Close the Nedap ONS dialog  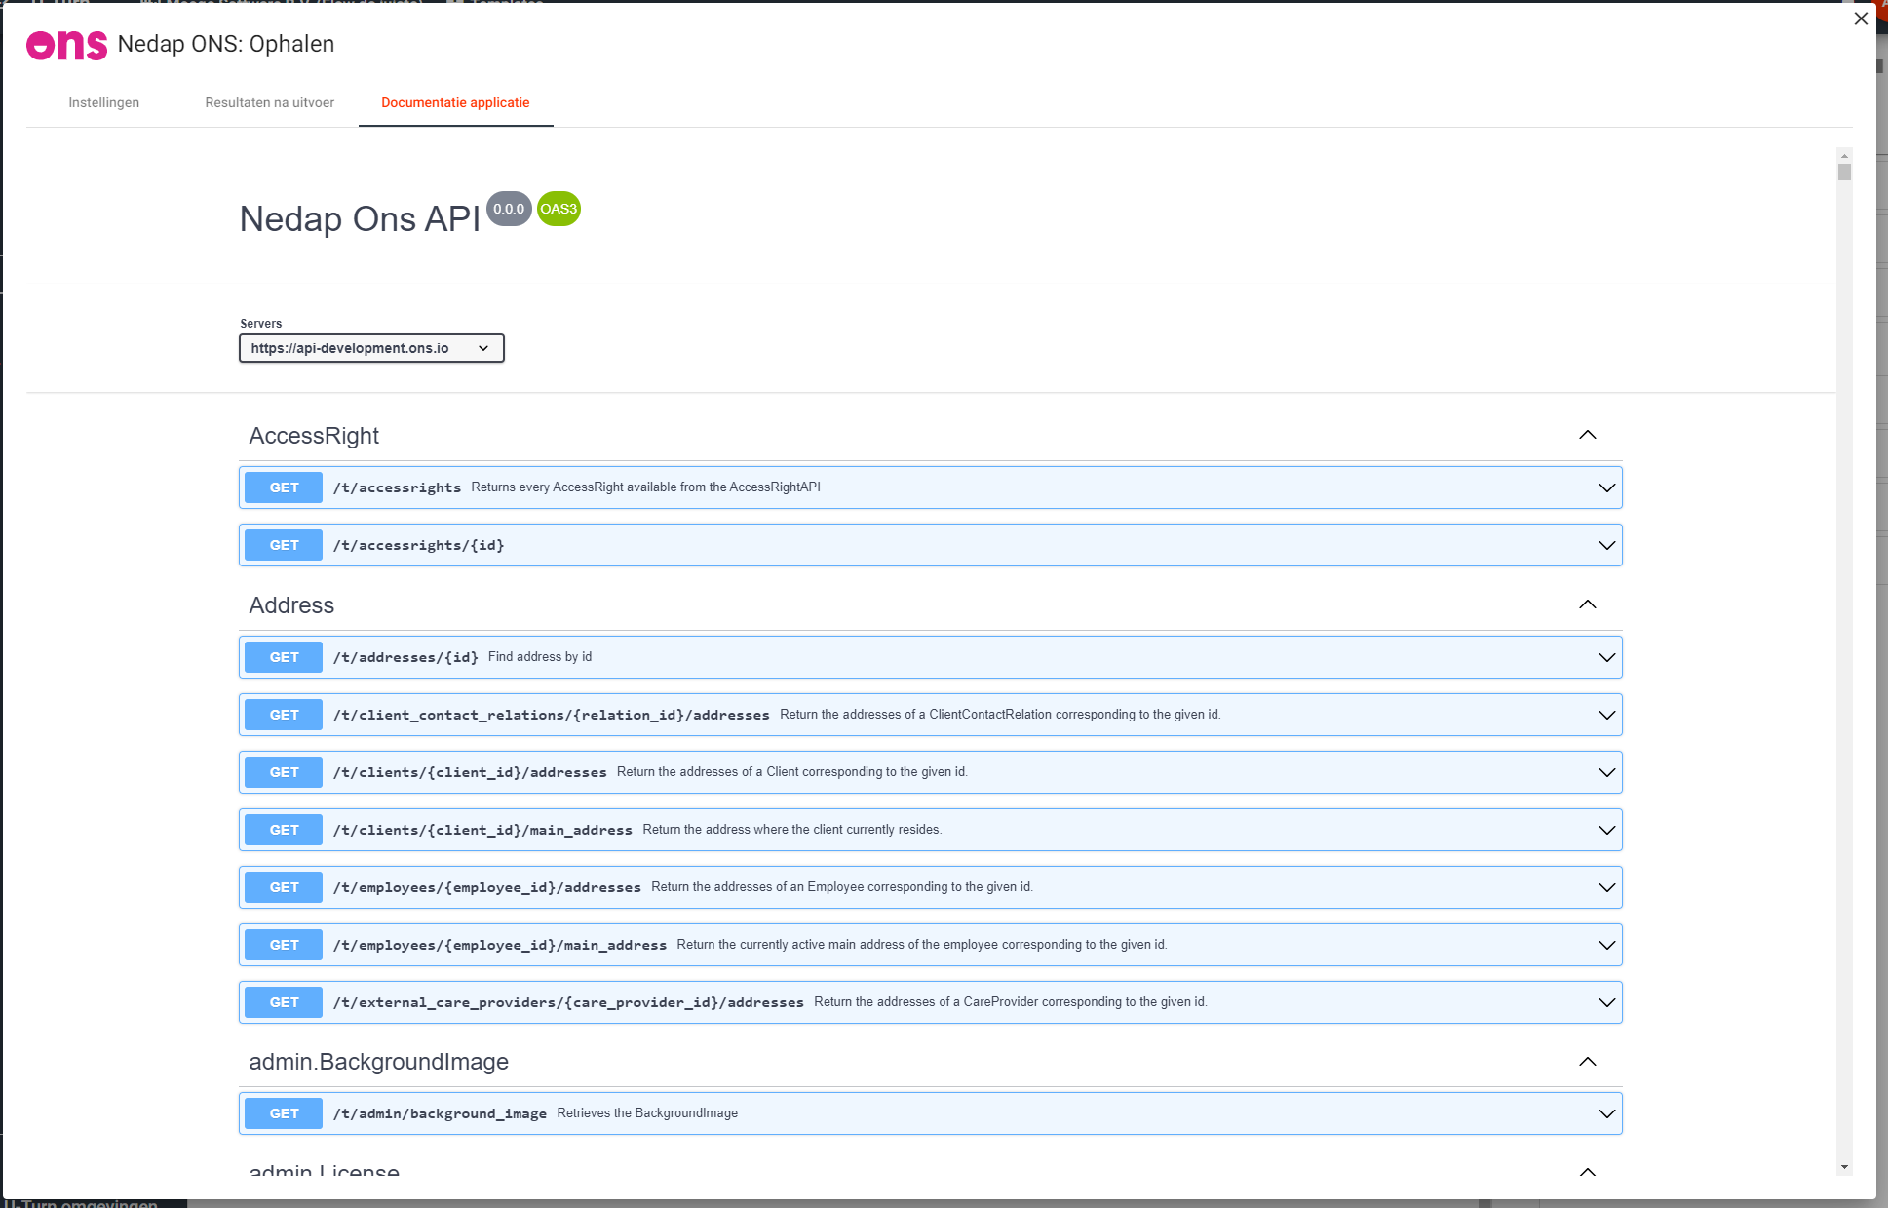tap(1861, 19)
